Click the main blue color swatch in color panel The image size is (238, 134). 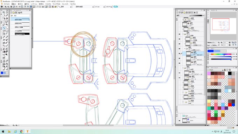click(211, 51)
